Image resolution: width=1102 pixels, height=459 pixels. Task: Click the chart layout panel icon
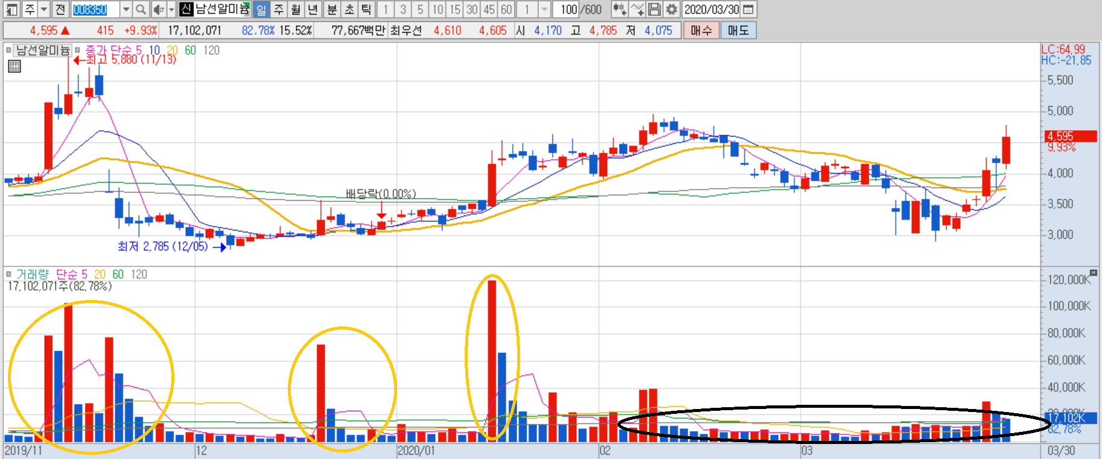[11, 9]
